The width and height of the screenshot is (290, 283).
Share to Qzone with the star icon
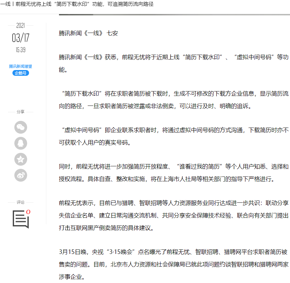coord(21,159)
